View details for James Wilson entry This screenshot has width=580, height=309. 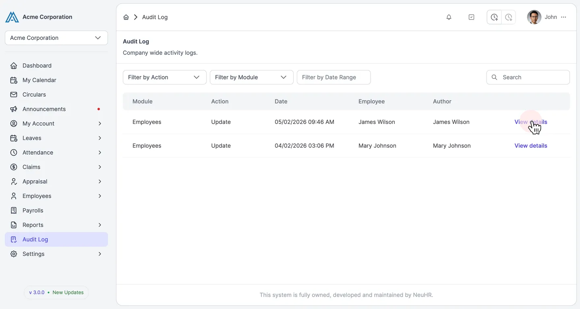(x=531, y=122)
